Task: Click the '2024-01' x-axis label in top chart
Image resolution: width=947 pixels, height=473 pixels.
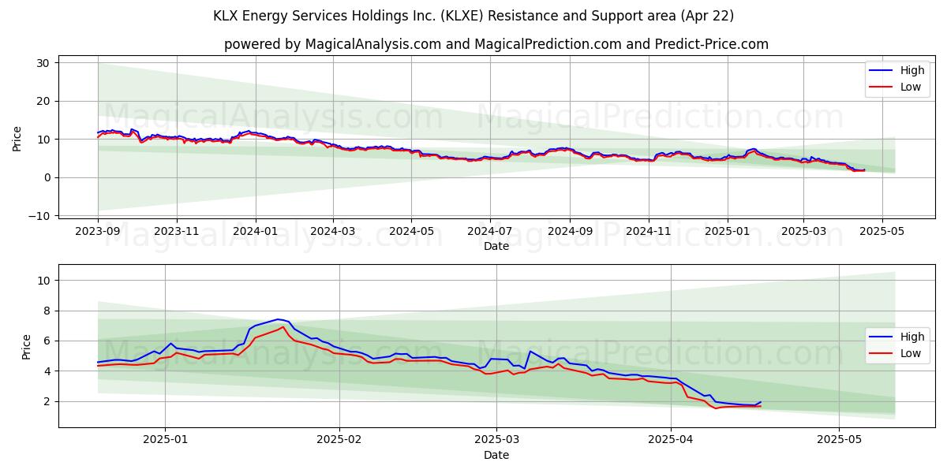Action: click(255, 233)
